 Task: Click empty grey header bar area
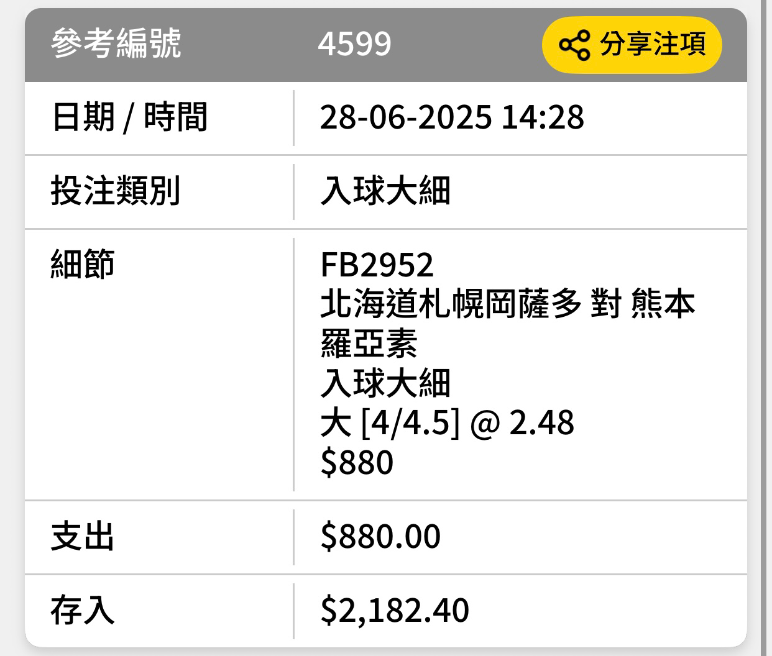(x=466, y=45)
